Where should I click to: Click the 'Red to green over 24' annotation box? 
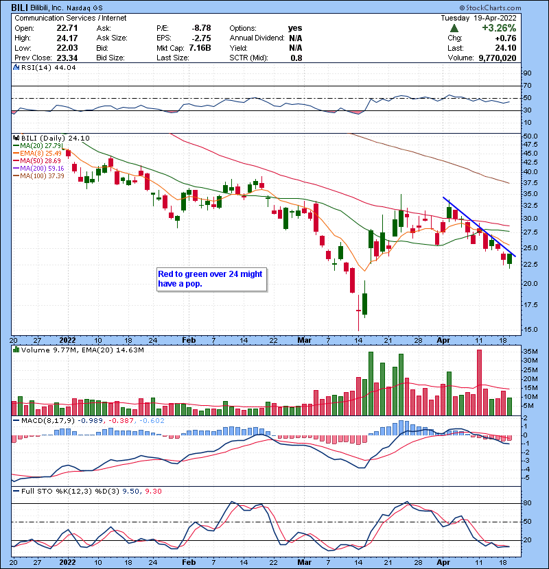(212, 279)
